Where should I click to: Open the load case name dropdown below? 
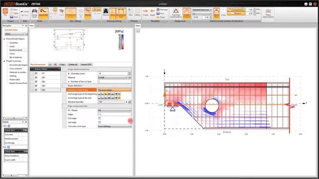click(202, 13)
